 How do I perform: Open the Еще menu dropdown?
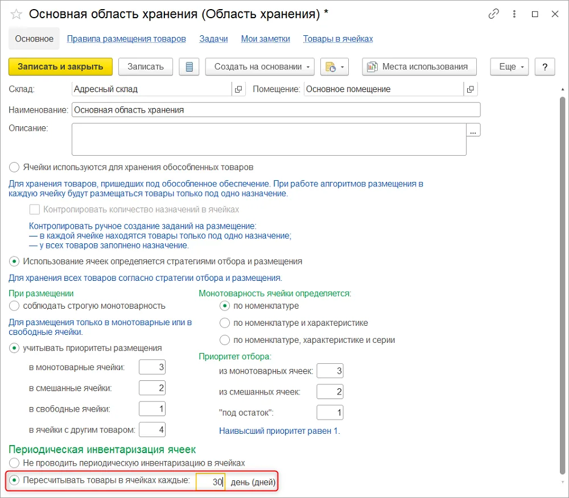coord(509,67)
